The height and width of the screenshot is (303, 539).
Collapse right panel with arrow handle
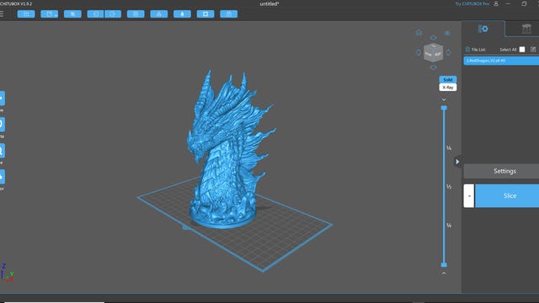(457, 162)
